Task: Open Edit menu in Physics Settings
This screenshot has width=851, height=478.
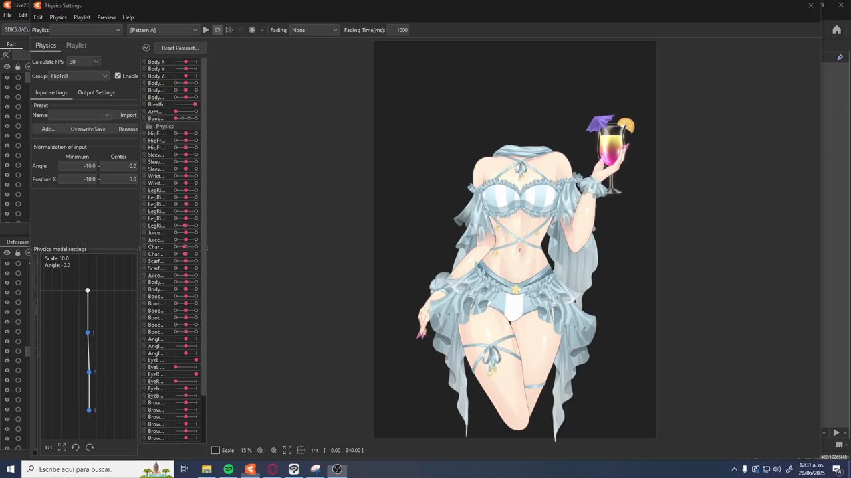Action: click(x=38, y=17)
